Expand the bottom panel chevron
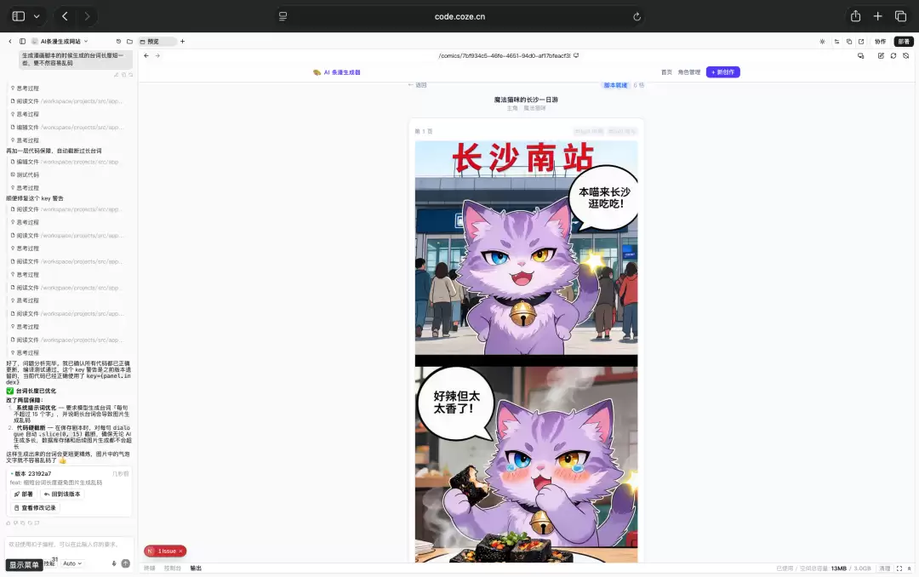Viewport: 919px width, 577px height. (909, 568)
